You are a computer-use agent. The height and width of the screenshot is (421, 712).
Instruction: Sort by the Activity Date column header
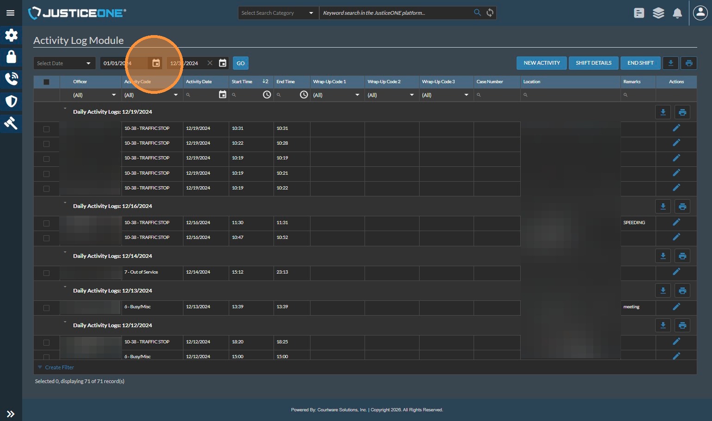coord(199,82)
